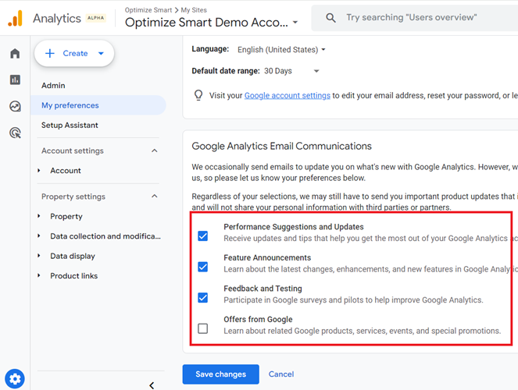Click the Feature Announcements label

[x=267, y=257]
